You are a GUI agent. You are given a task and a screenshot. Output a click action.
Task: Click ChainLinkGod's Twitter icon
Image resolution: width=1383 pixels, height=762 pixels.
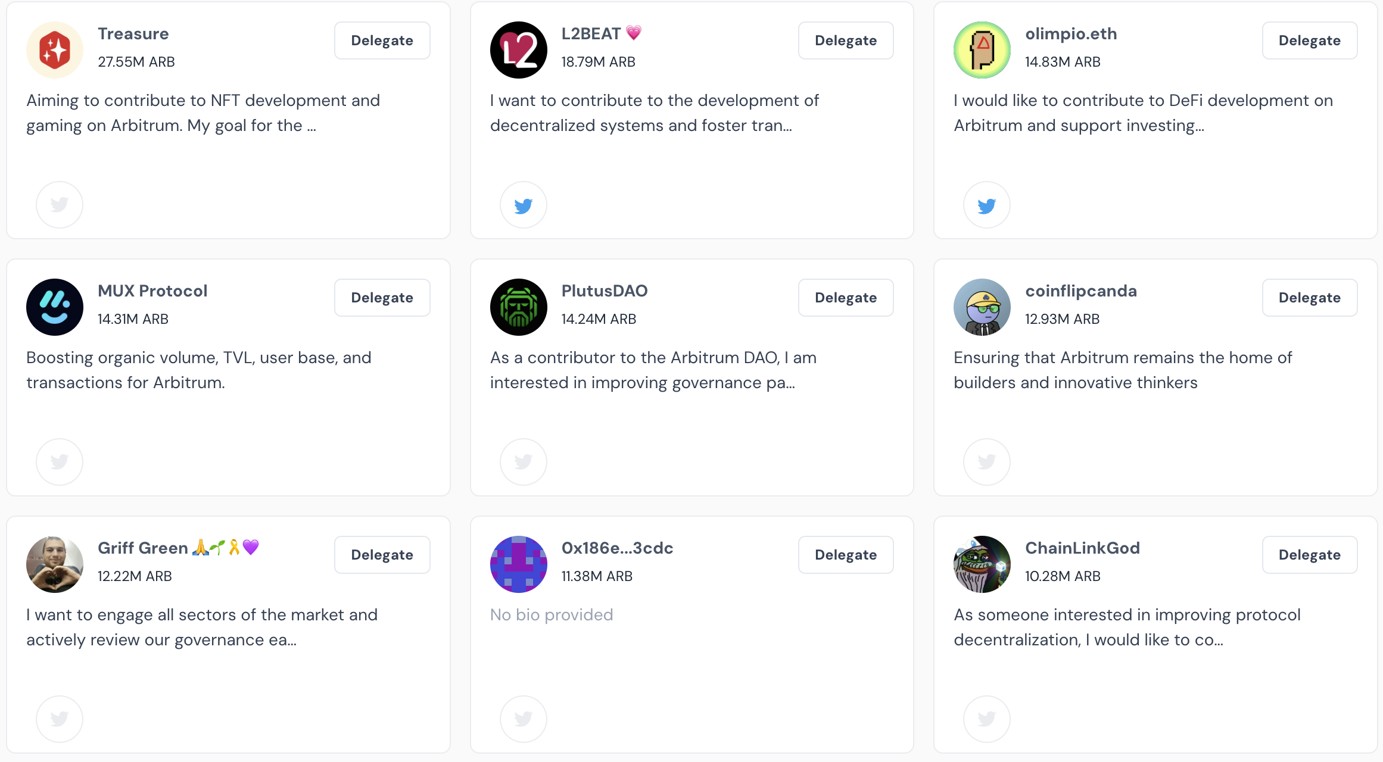[986, 719]
